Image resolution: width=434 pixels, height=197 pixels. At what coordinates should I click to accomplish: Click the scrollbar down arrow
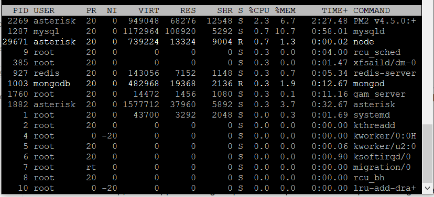click(428, 189)
